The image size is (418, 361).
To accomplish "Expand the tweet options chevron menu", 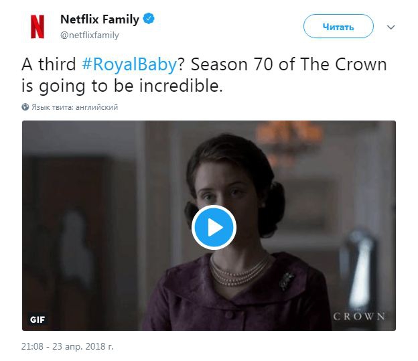I will click(392, 27).
